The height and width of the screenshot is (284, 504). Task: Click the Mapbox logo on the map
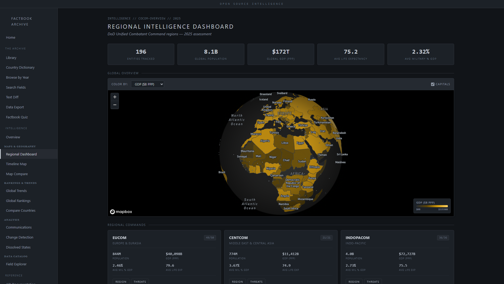tap(121, 212)
